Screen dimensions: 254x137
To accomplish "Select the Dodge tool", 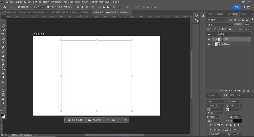I will [3, 77].
